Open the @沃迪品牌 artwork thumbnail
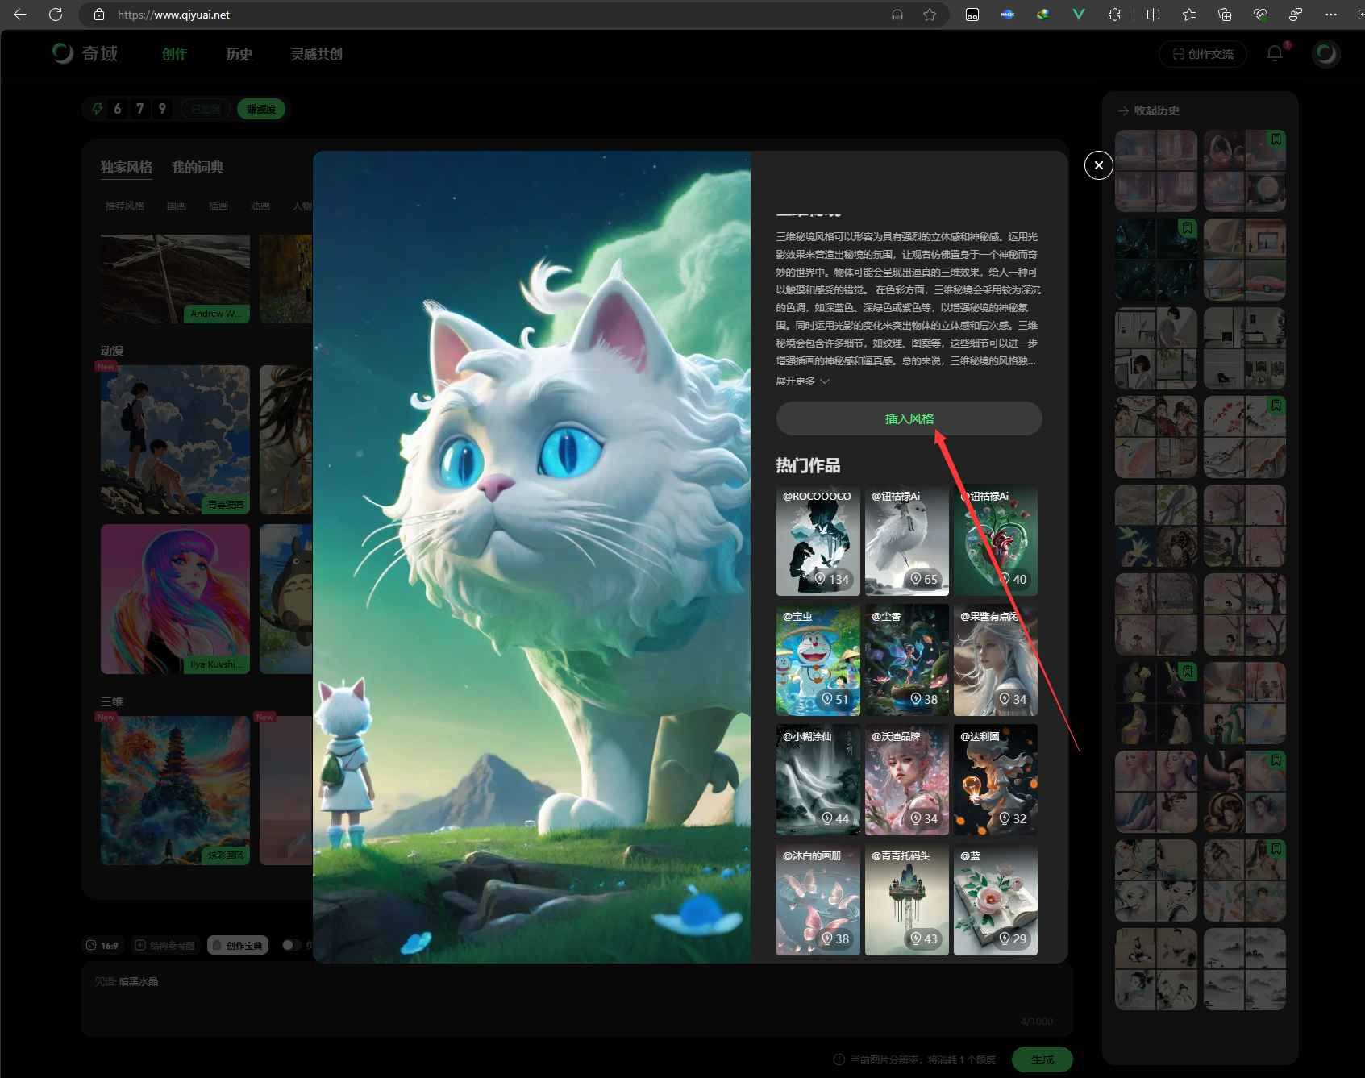 point(906,780)
